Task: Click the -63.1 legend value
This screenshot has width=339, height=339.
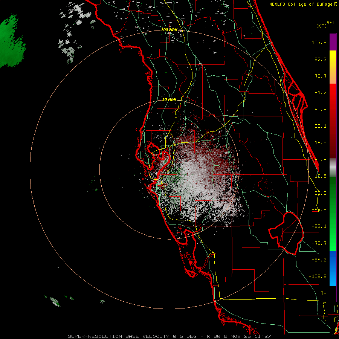Action: pos(319,226)
